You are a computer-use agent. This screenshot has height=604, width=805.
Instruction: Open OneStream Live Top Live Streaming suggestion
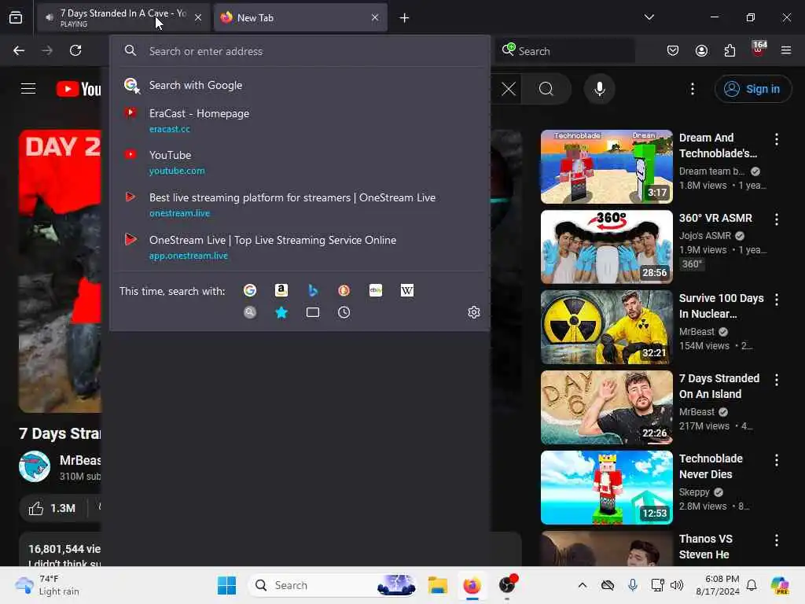click(x=300, y=247)
